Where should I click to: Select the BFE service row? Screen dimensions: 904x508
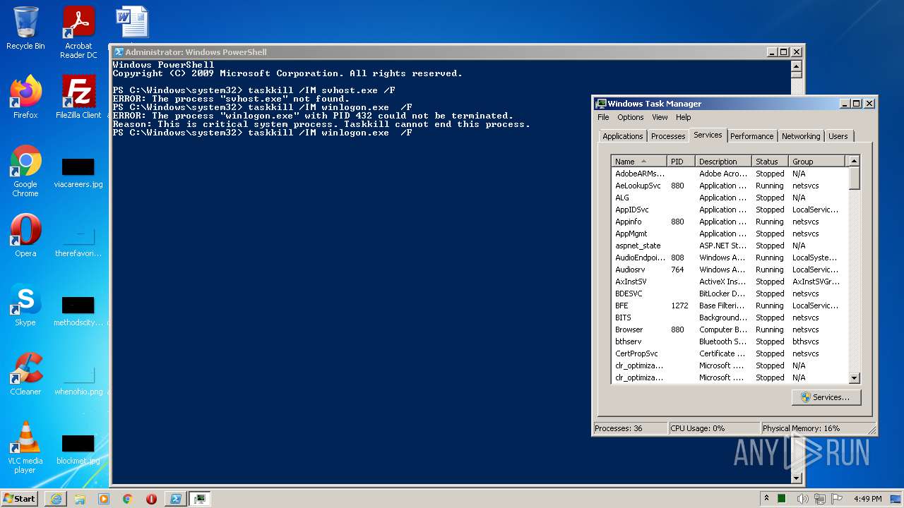729,306
